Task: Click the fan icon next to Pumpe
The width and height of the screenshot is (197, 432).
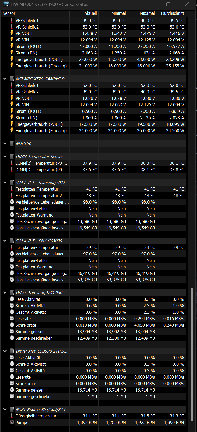Action: 12,422
